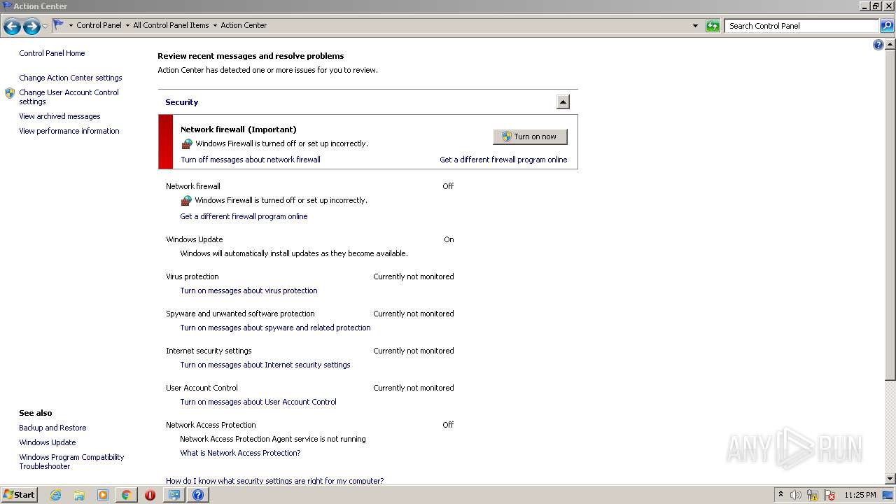Screen dimensions: 896x504
Task: Open Backup and Restore
Action: tap(52, 428)
